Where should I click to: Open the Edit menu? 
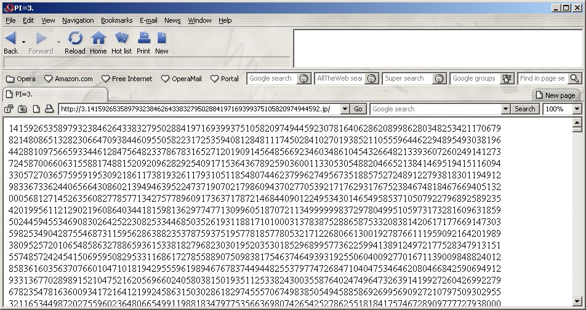point(28,20)
